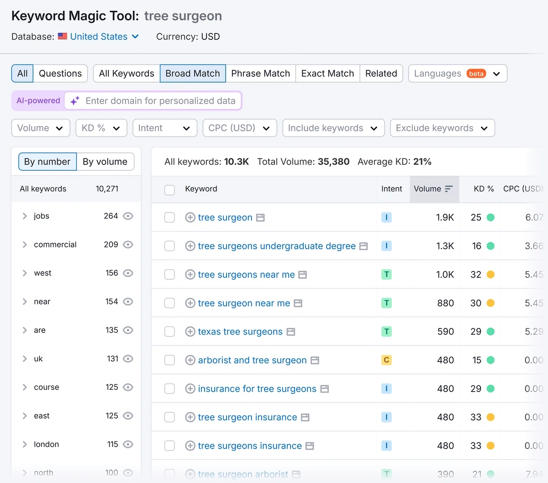This screenshot has width=548, height=483.
Task: Switch groups to By volume
Action: click(105, 162)
